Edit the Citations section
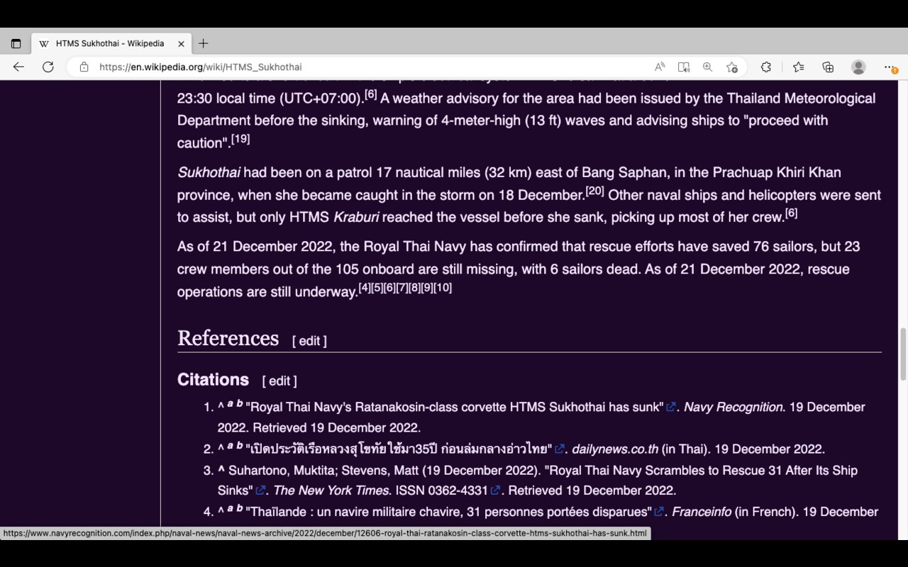Image resolution: width=908 pixels, height=567 pixels. (x=279, y=381)
